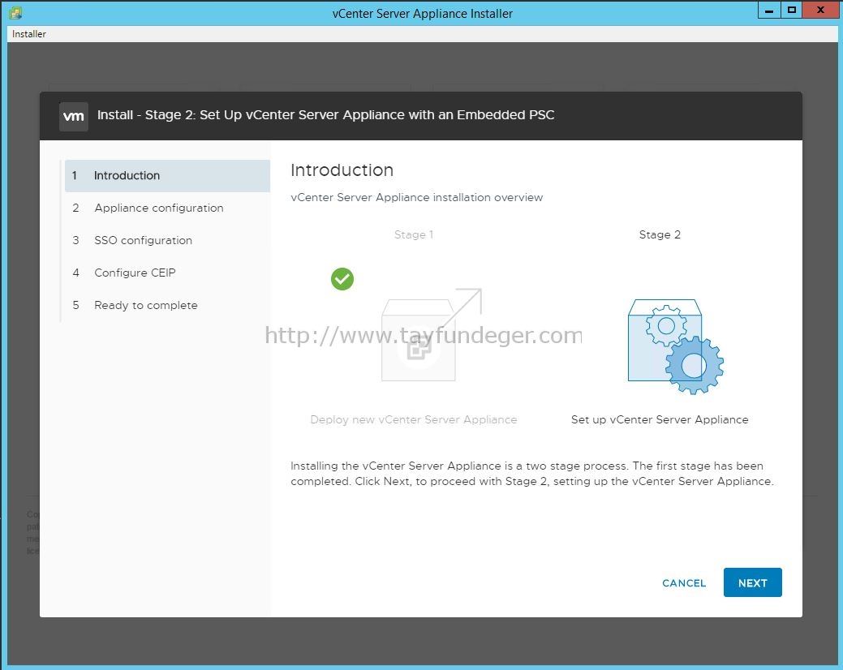Click the green Stage 1 completed checkmark
The width and height of the screenshot is (843, 670).
point(342,279)
